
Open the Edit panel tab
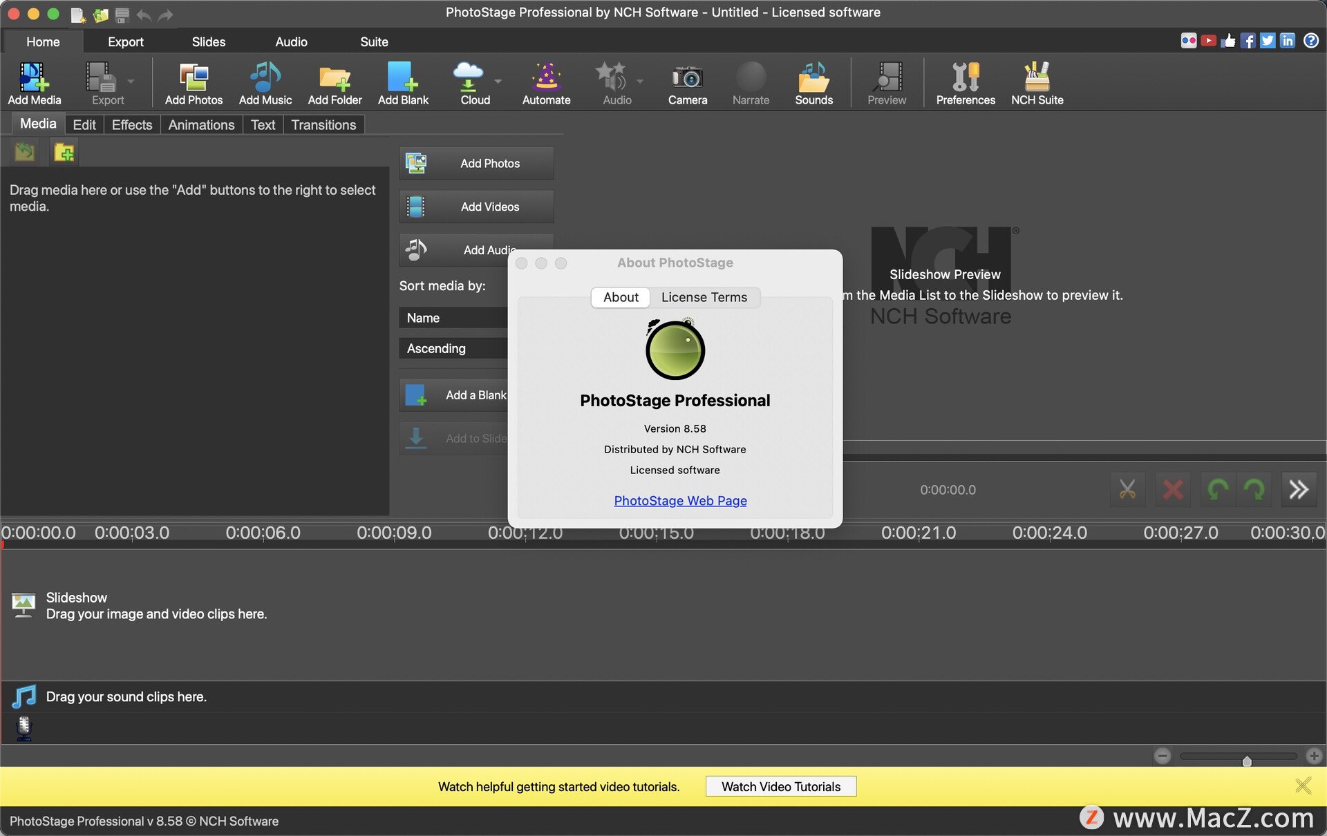click(84, 124)
